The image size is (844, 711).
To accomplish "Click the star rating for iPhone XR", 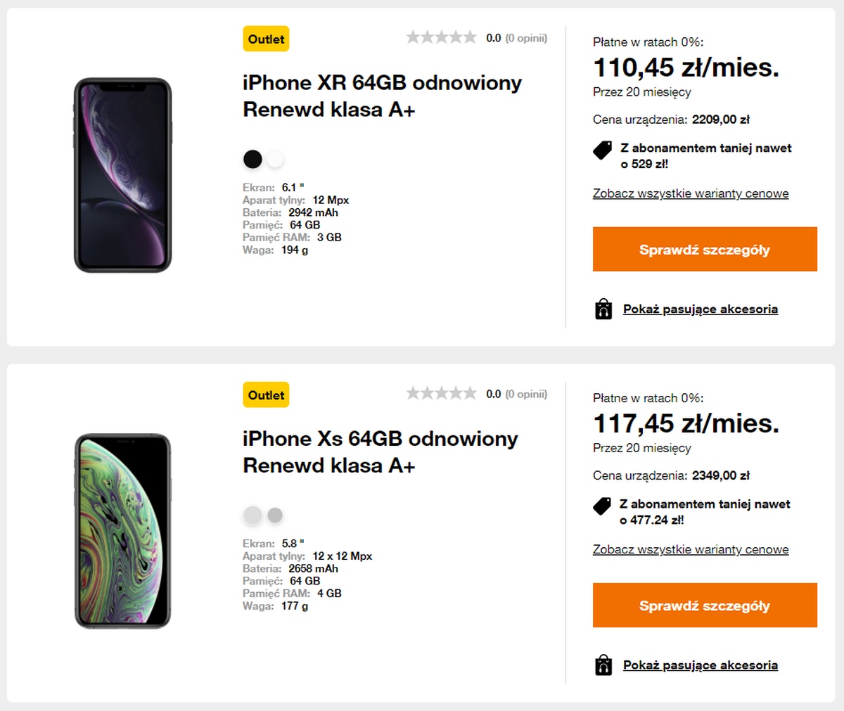I will pos(441,37).
